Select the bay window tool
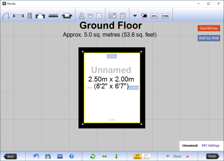Viewport: 224px width, 161px height. (x=67, y=16)
